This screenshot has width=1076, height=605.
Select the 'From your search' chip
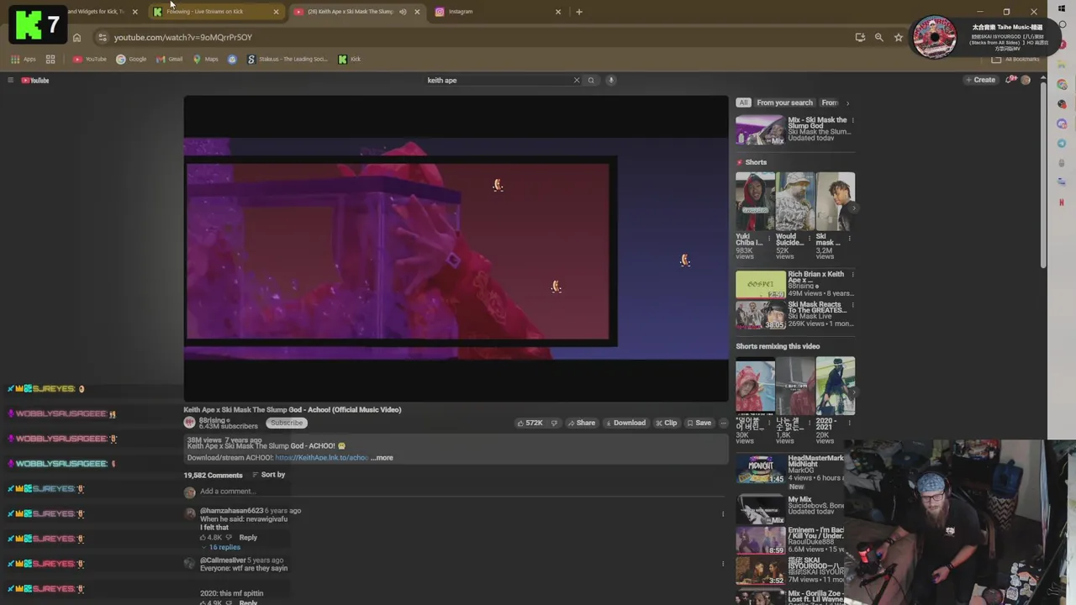click(x=784, y=103)
